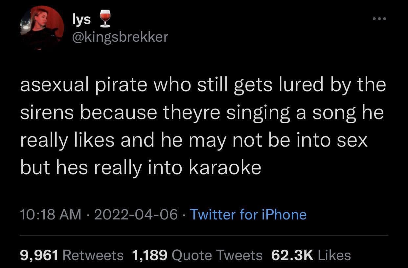Viewport: 408px width, 268px height.
Task: See who gave the 62.3K Likes
Action: tap(311, 255)
